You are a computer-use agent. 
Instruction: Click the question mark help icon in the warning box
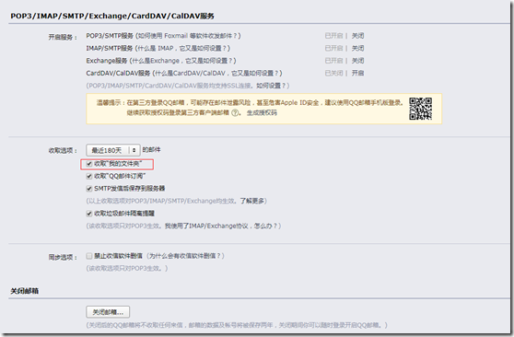tap(235, 112)
